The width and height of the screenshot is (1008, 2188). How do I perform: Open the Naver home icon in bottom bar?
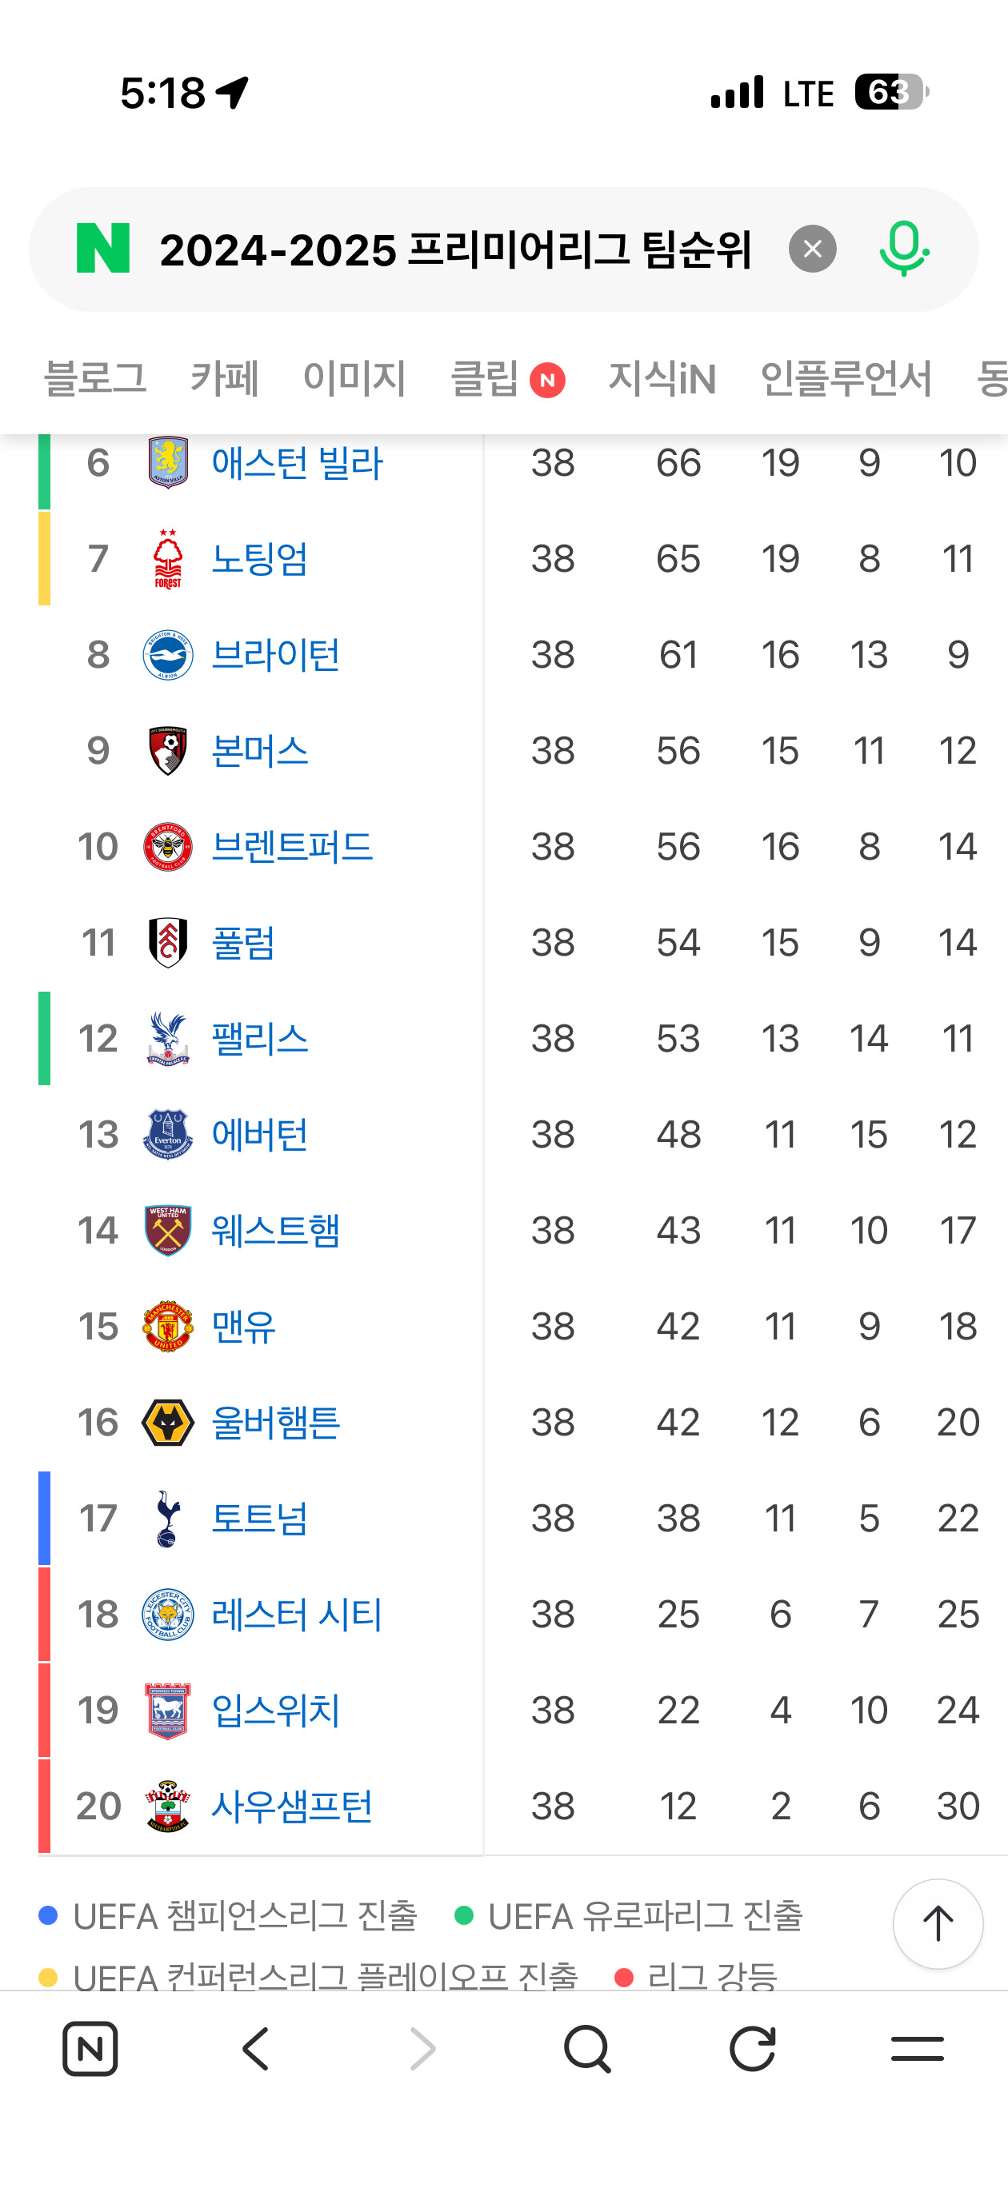click(90, 2049)
